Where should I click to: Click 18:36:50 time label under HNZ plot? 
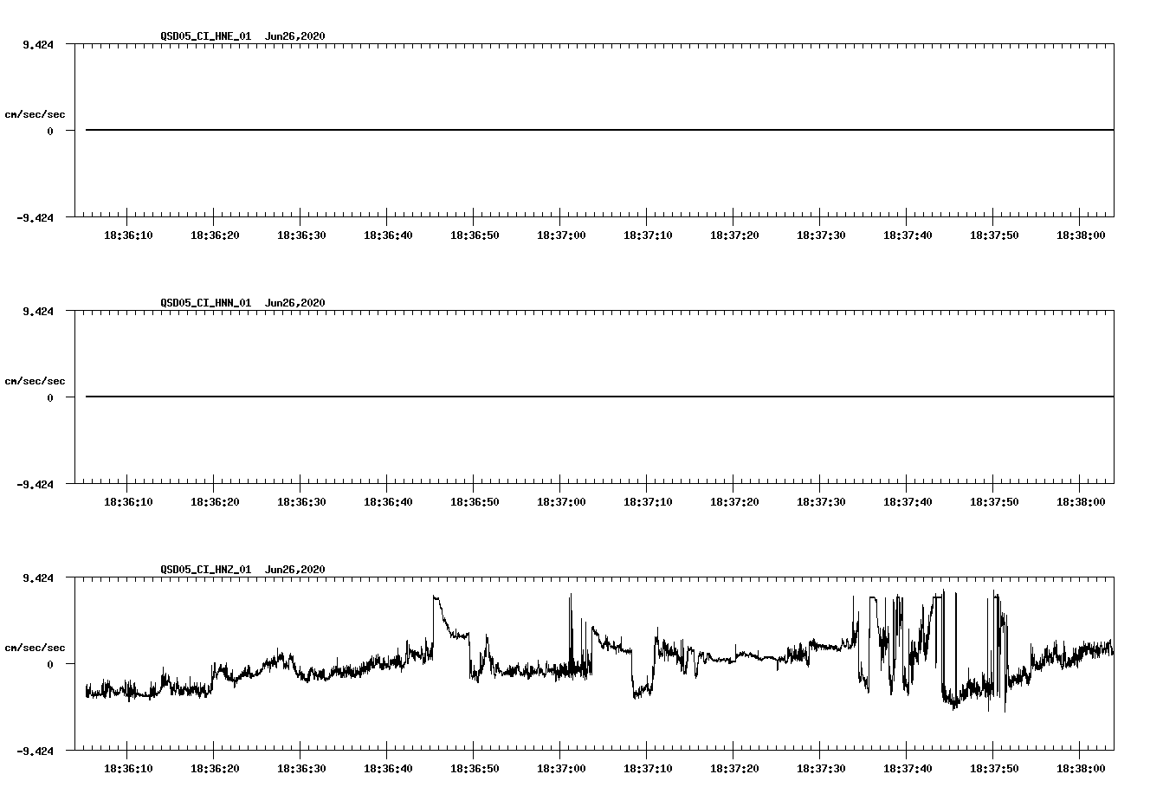[x=475, y=769]
